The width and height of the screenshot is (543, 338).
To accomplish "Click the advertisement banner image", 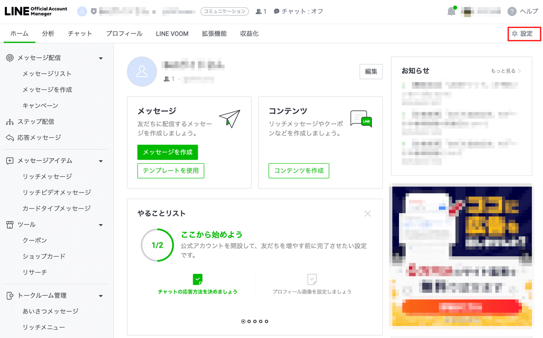I will [461, 258].
